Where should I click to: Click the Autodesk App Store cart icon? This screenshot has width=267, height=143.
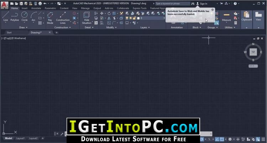(x=221, y=4)
